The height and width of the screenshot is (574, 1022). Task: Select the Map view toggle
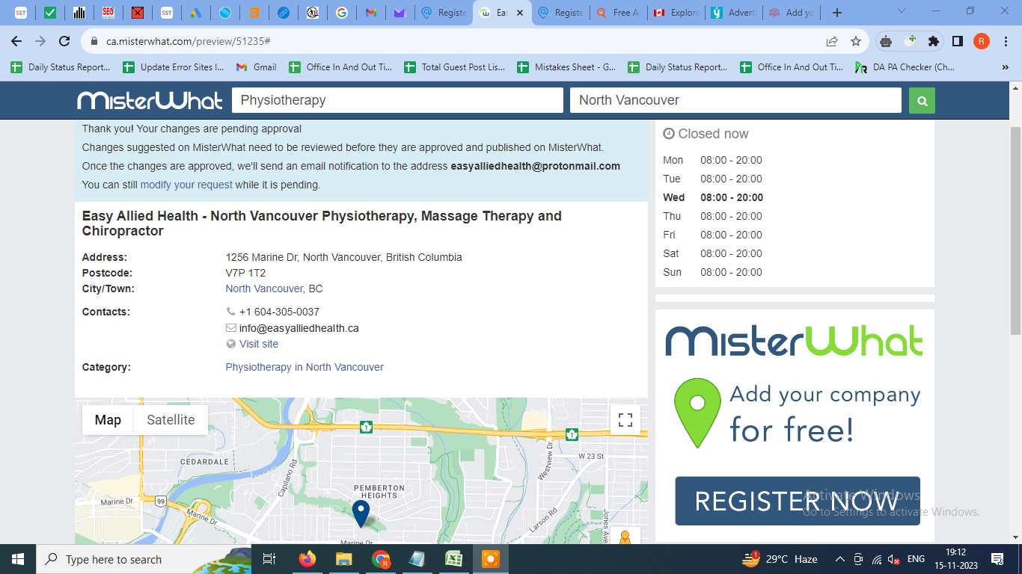[x=108, y=420]
